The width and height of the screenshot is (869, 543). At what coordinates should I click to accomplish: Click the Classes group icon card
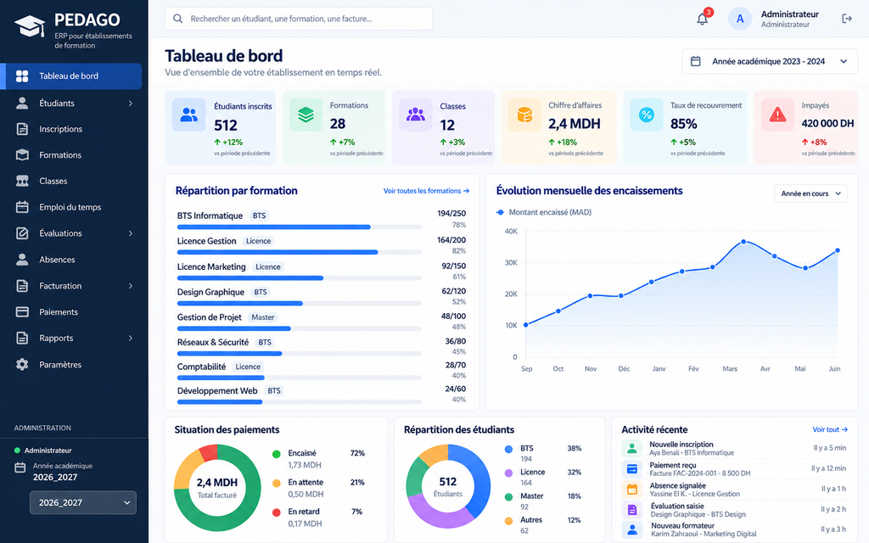click(416, 115)
